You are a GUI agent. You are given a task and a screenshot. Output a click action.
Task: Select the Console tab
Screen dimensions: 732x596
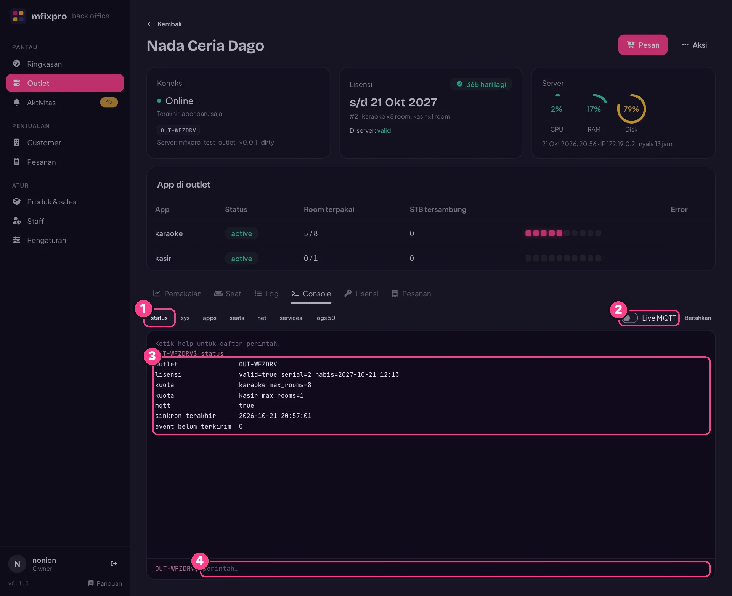click(311, 294)
